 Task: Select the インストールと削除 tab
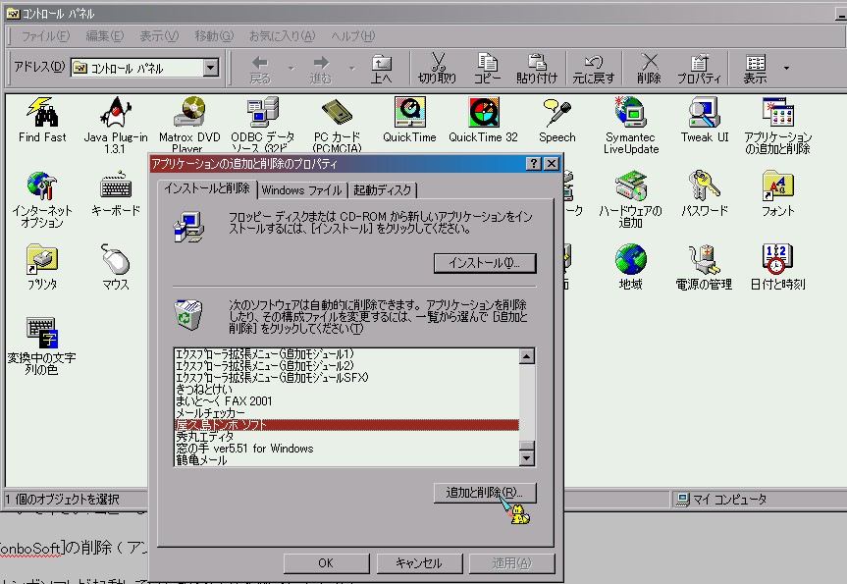207,188
